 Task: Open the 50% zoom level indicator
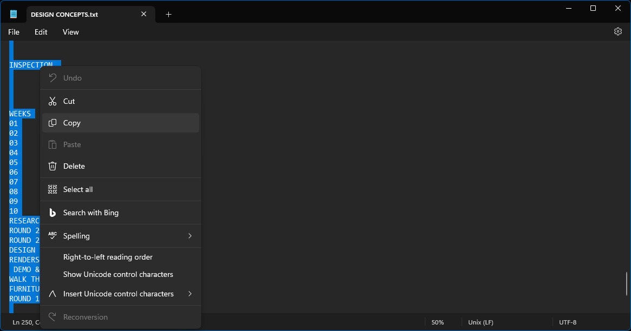coord(437,322)
